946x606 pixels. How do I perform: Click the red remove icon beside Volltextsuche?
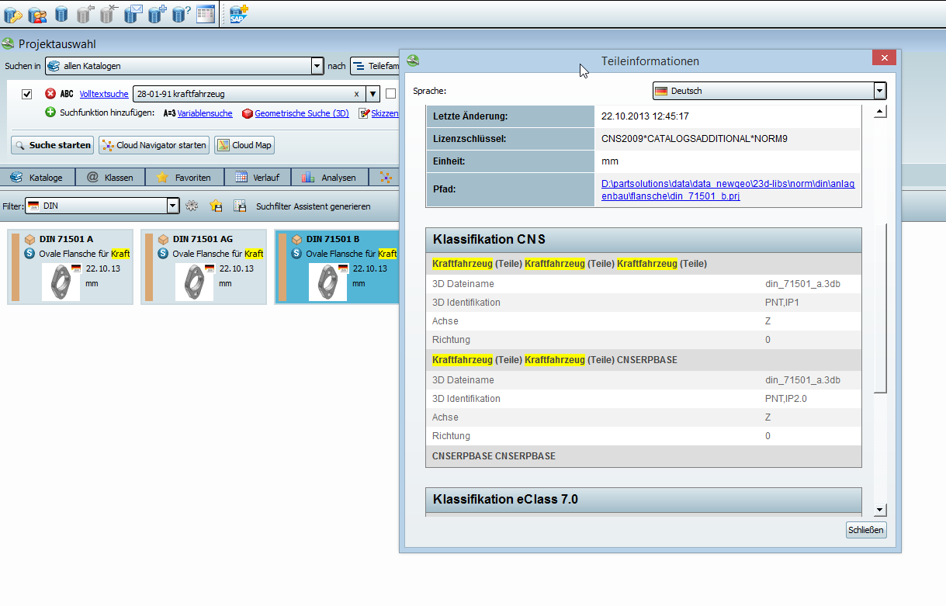50,94
